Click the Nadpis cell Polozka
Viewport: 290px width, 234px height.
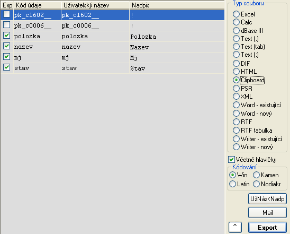(x=177, y=36)
